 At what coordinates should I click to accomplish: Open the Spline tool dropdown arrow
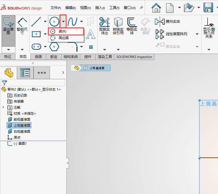pyautogui.click(x=82, y=21)
